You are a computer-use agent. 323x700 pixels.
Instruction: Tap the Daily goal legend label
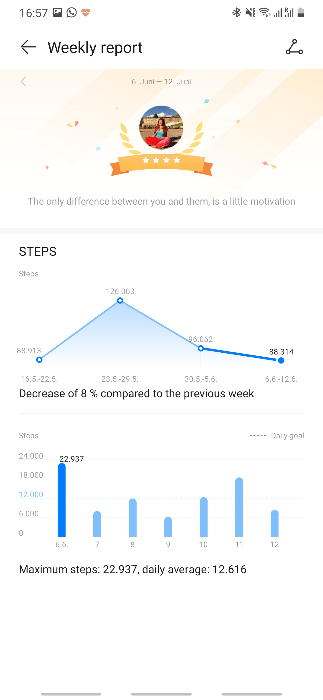pyautogui.click(x=287, y=436)
